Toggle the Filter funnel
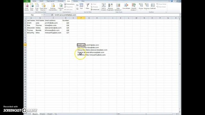205x115 pixels. (x=87, y=6)
